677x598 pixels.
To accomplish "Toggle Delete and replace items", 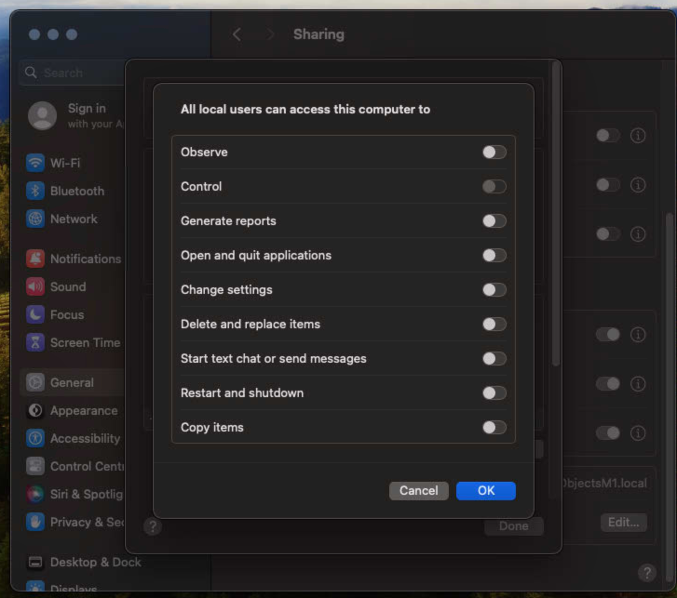I will [494, 324].
